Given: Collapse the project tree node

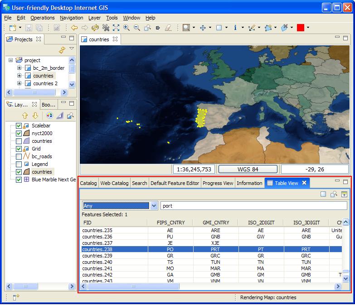Looking at the screenshot, I should click(x=10, y=60).
